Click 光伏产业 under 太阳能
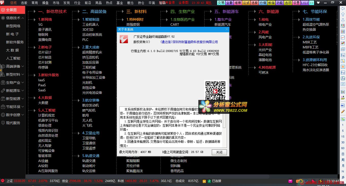Image resolution: width=346 pixels, height=186 pixels. tap(265, 50)
